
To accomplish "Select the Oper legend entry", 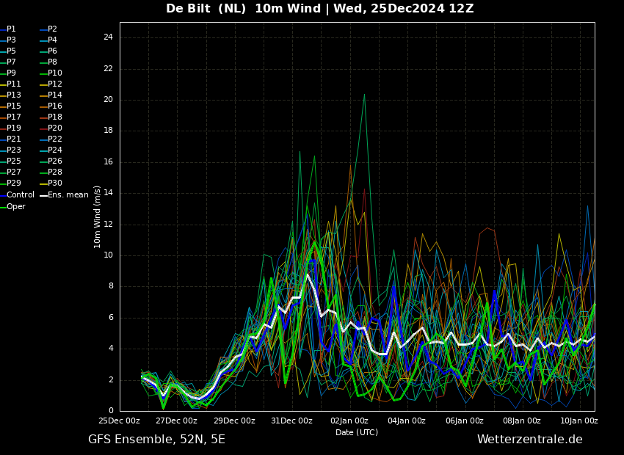I will (x=12, y=206).
